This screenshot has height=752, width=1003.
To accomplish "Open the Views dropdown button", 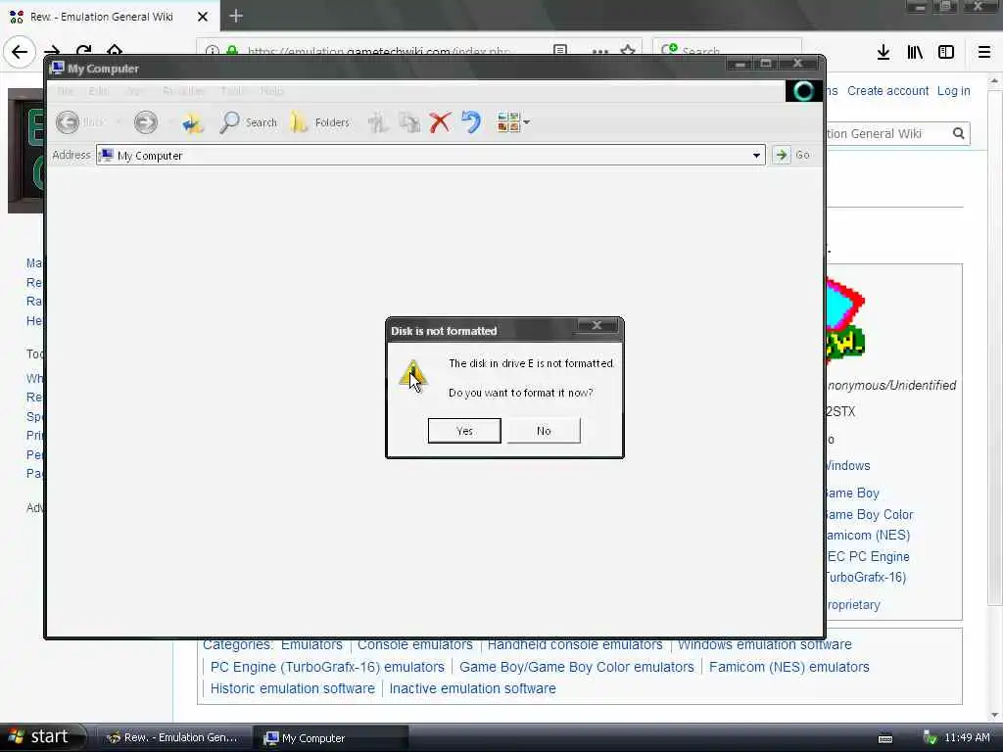I will [513, 122].
